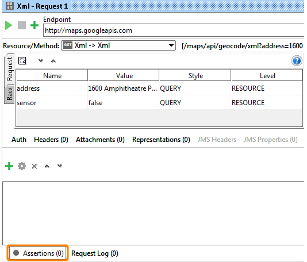Open the blue help icon
The width and height of the screenshot is (307, 262).
(x=297, y=61)
